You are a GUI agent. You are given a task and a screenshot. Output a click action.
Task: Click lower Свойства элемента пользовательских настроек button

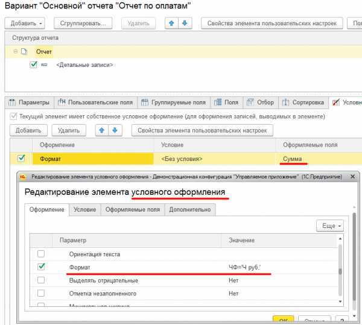pos(202,131)
